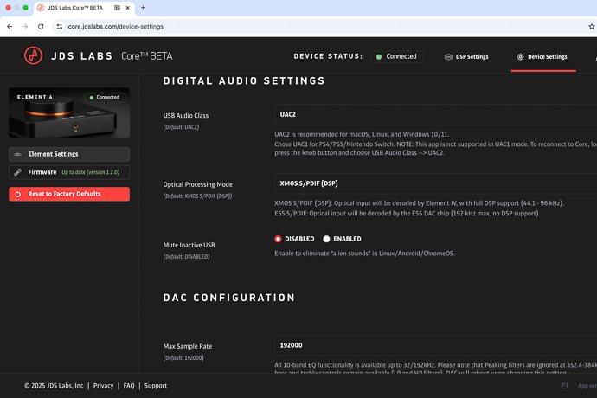Click the Device Settings gear icon
This screenshot has height=398, width=597.
pyautogui.click(x=521, y=57)
